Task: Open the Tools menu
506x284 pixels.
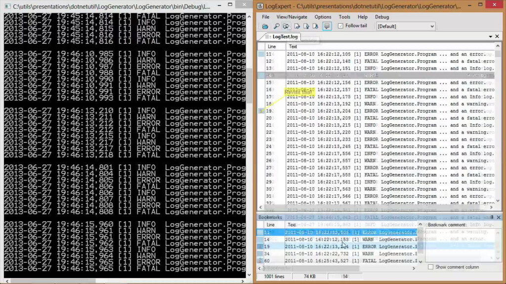Action: coord(344,17)
